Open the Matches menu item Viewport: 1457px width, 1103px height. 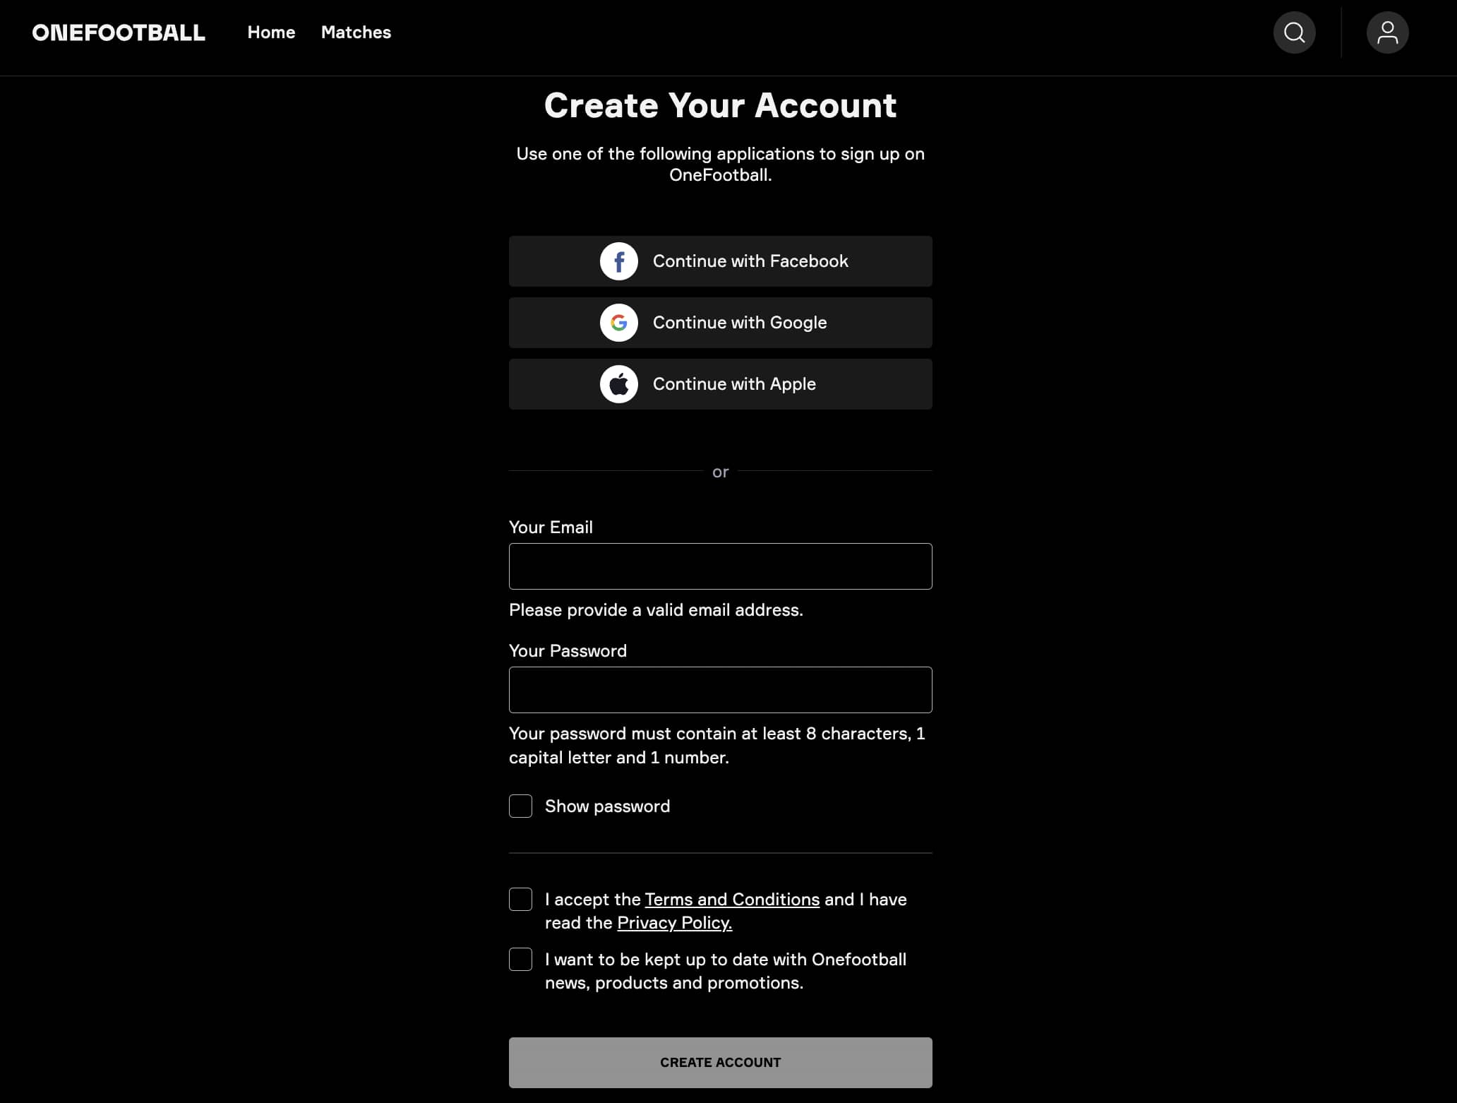click(x=356, y=32)
